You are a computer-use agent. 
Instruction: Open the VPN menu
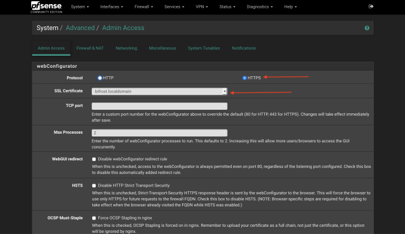(202, 7)
